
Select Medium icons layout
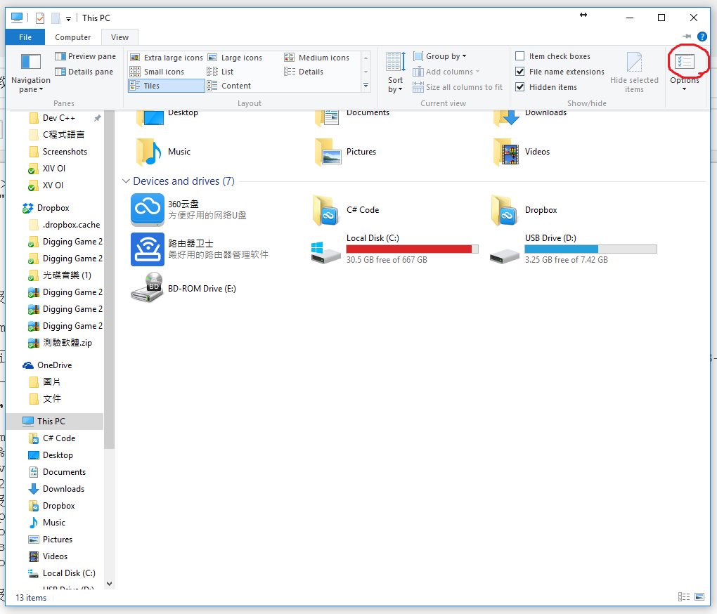click(317, 58)
